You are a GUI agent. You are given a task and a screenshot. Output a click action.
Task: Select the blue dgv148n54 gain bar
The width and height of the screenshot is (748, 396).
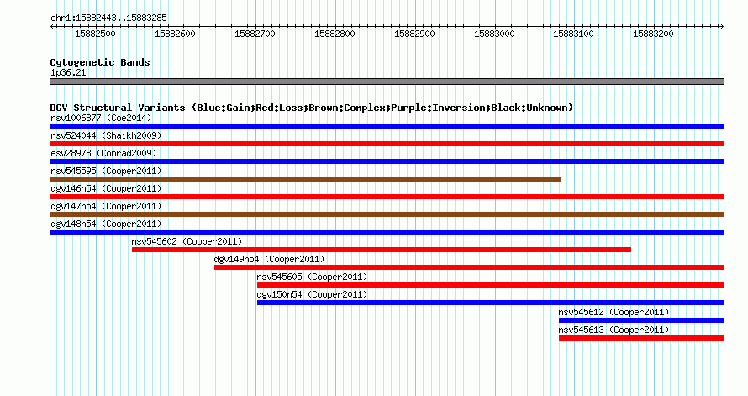click(387, 232)
